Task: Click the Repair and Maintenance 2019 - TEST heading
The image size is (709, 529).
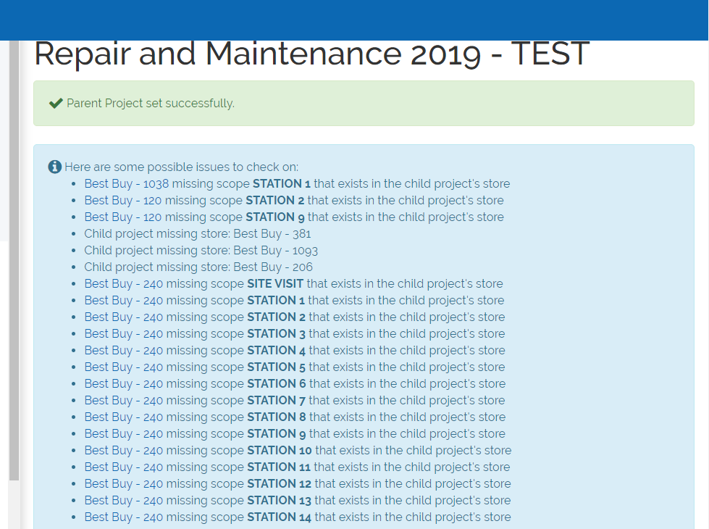Action: pyautogui.click(x=311, y=54)
